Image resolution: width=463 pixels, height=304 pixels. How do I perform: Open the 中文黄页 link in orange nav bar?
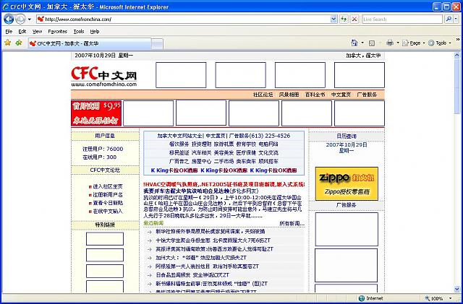tap(341, 95)
